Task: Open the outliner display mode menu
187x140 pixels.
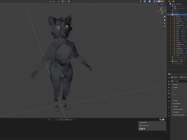Action: tap(173, 1)
